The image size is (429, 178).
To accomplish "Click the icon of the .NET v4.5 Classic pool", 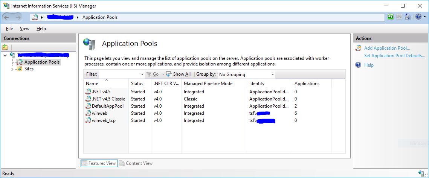I will coord(89,99).
